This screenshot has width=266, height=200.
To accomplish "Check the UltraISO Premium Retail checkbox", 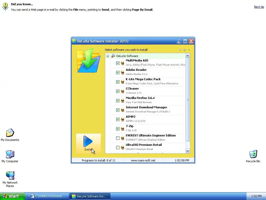I will point(118,147).
